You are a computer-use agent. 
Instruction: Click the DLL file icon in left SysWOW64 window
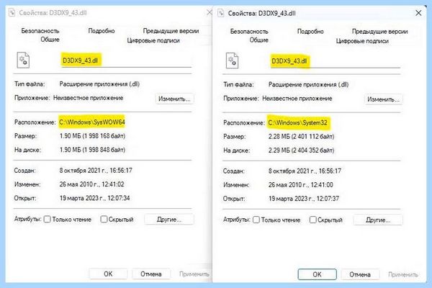click(x=23, y=60)
